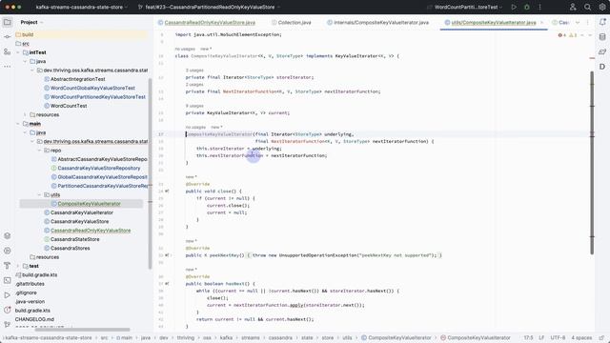The height and width of the screenshot is (343, 610).
Task: Close the utils/CompositeKeyValueIterator.java tab
Action: 542,23
